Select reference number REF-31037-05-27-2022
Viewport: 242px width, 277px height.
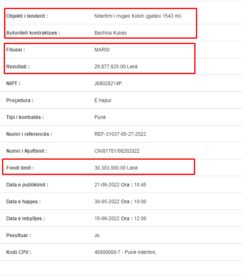[x=120, y=134]
